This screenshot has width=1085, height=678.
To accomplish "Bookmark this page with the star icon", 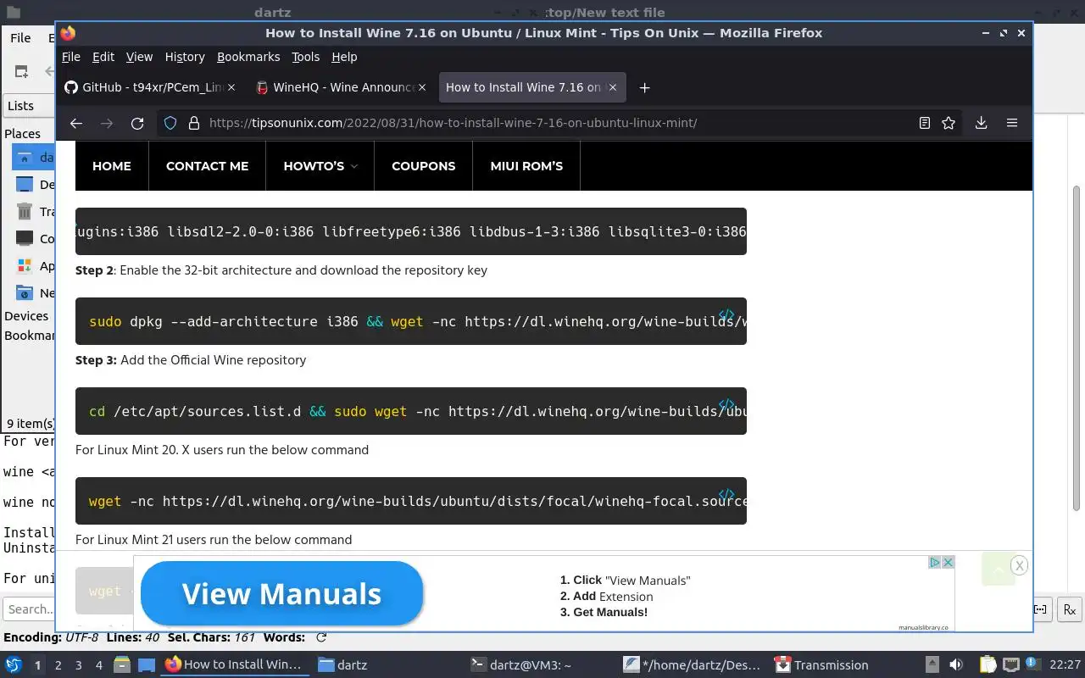I will [x=949, y=123].
